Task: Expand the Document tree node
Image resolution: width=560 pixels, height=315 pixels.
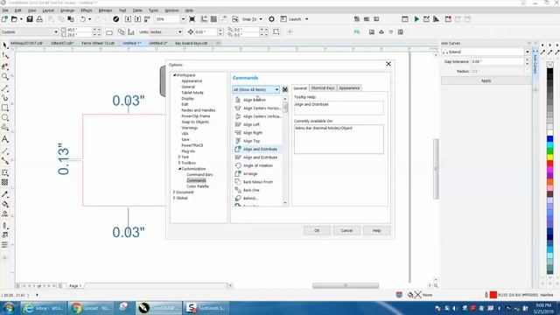Action: coord(174,192)
